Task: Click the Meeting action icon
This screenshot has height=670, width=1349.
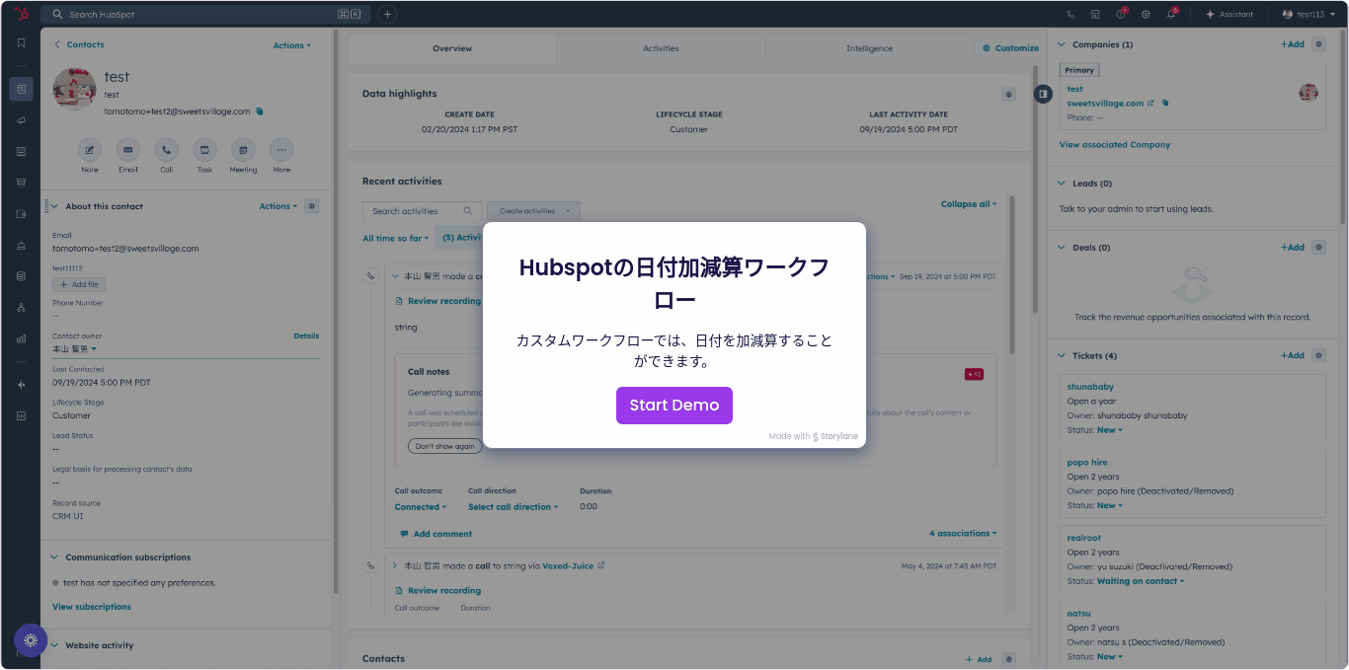Action: coord(243,150)
